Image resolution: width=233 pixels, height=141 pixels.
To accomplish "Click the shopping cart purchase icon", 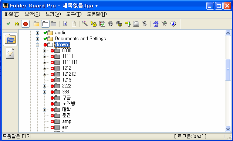I will coord(164,24).
